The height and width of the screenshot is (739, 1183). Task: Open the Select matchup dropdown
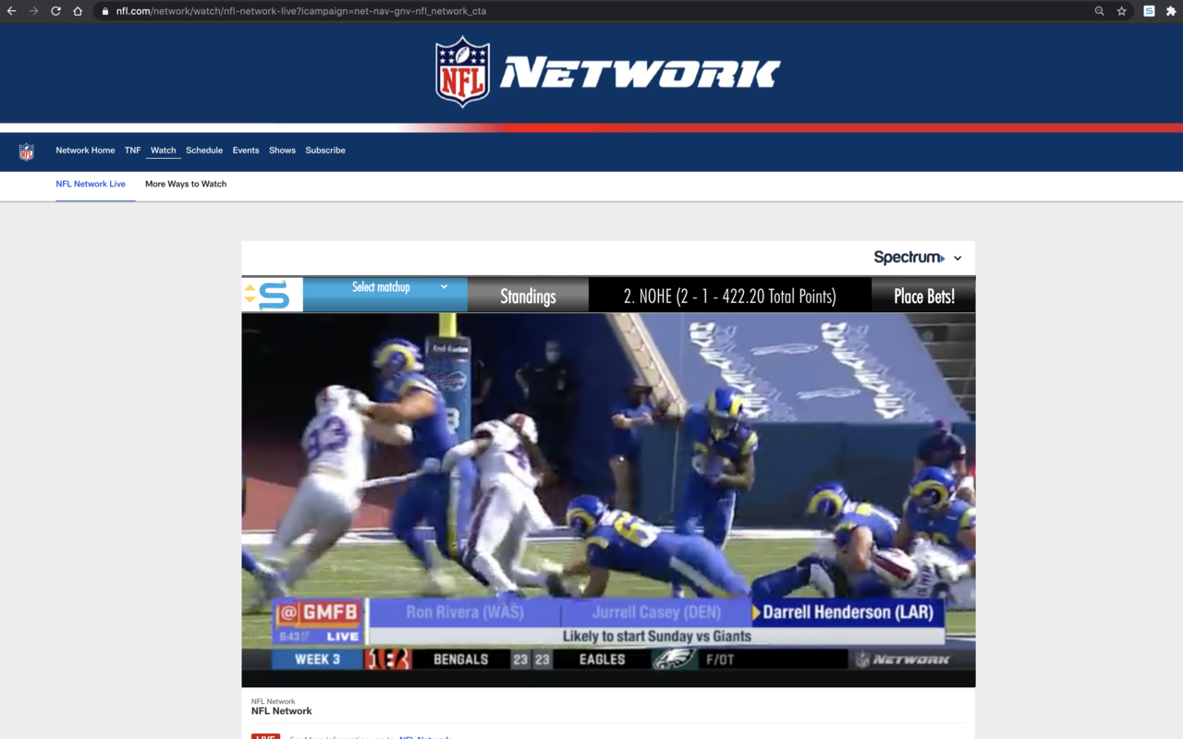(385, 295)
